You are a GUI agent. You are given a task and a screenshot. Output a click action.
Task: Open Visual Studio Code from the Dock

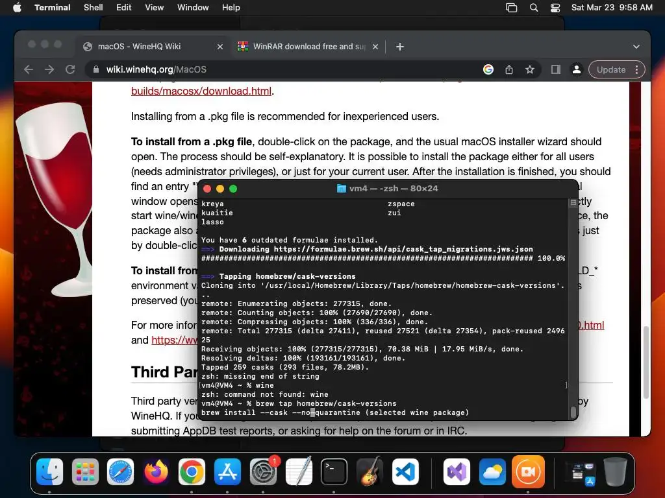(x=405, y=471)
